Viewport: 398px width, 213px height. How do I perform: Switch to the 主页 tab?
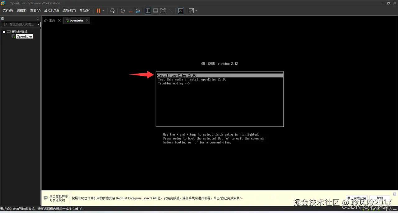(x=49, y=20)
